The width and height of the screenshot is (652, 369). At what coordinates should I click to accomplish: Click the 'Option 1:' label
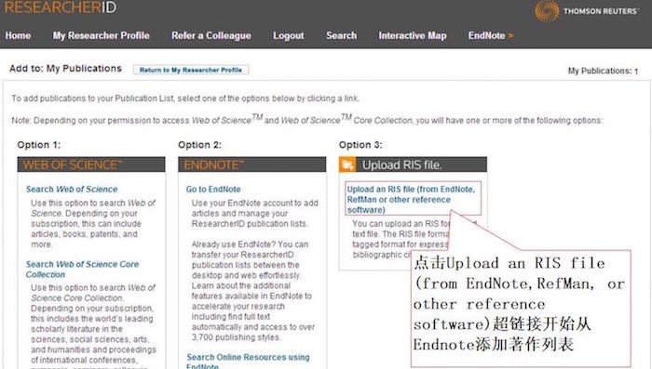pyautogui.click(x=39, y=145)
